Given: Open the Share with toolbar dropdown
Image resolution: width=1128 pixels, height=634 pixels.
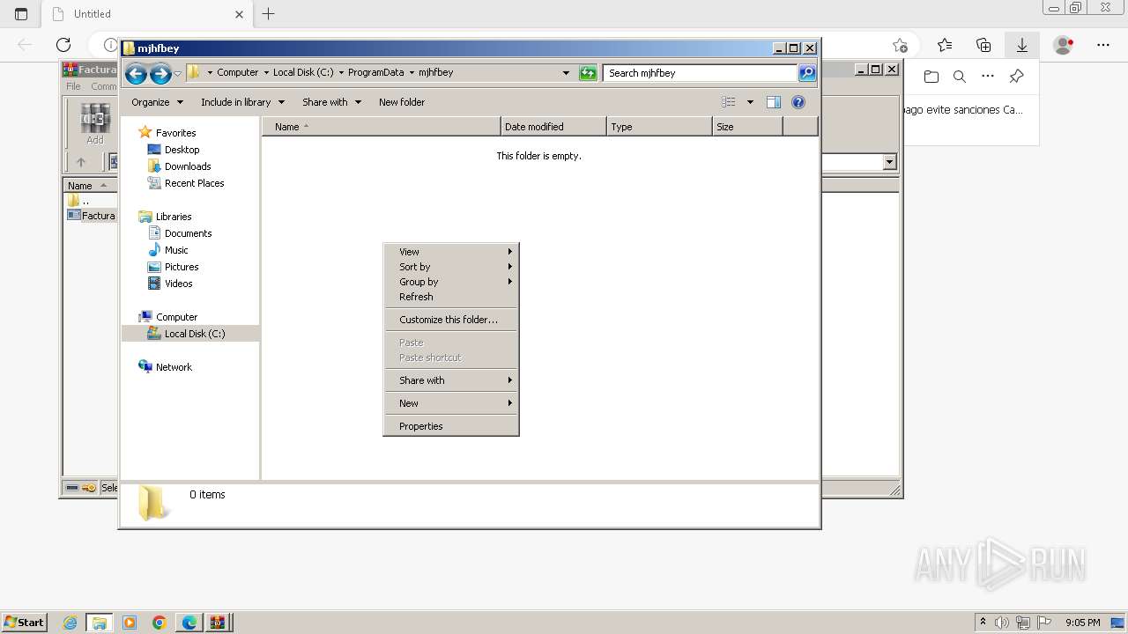Looking at the screenshot, I should pos(331,102).
